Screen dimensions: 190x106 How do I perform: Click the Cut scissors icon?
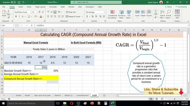pos(9,11)
